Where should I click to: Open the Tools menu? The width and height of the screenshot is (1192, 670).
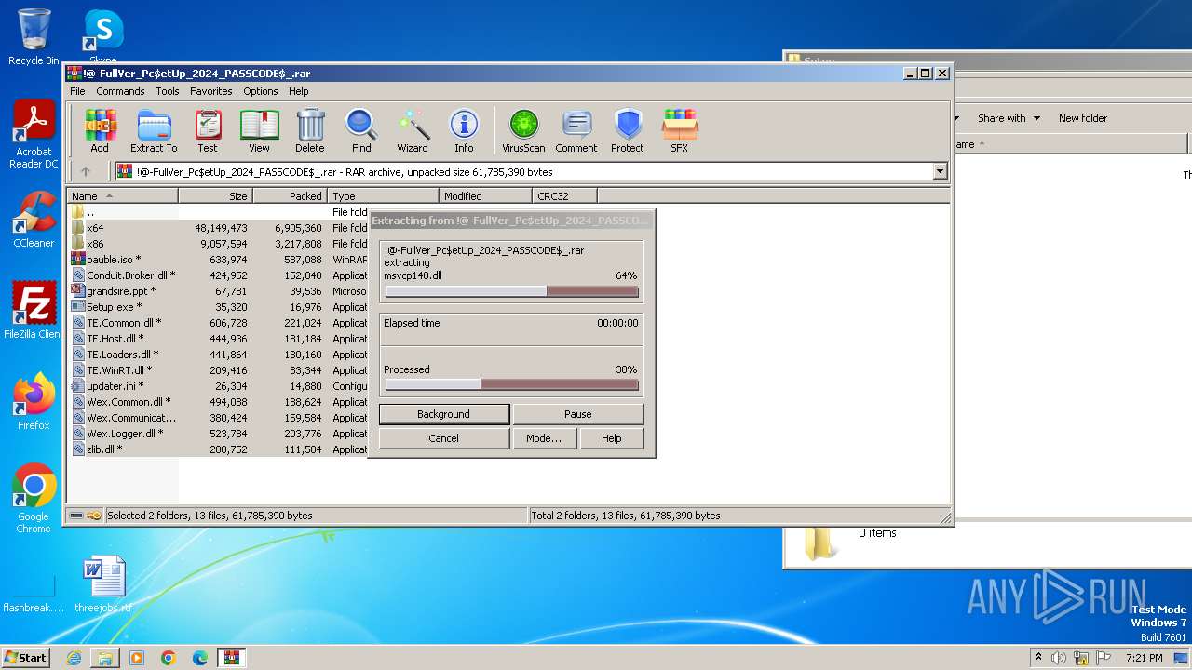coord(168,91)
